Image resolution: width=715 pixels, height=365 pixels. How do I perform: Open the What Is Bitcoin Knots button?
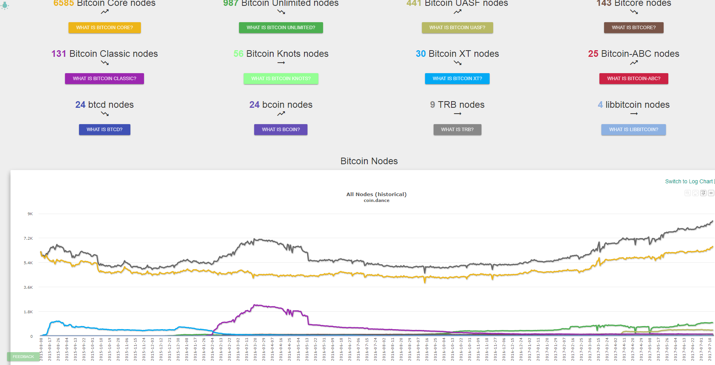tap(281, 79)
